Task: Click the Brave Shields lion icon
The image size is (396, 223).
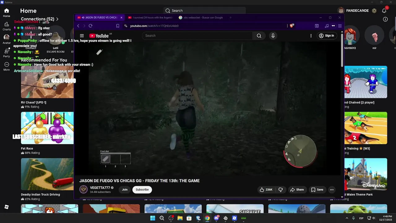Action: 291,26
